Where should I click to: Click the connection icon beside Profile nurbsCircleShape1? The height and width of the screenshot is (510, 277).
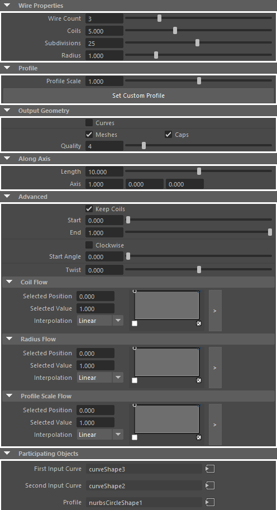coord(210,503)
